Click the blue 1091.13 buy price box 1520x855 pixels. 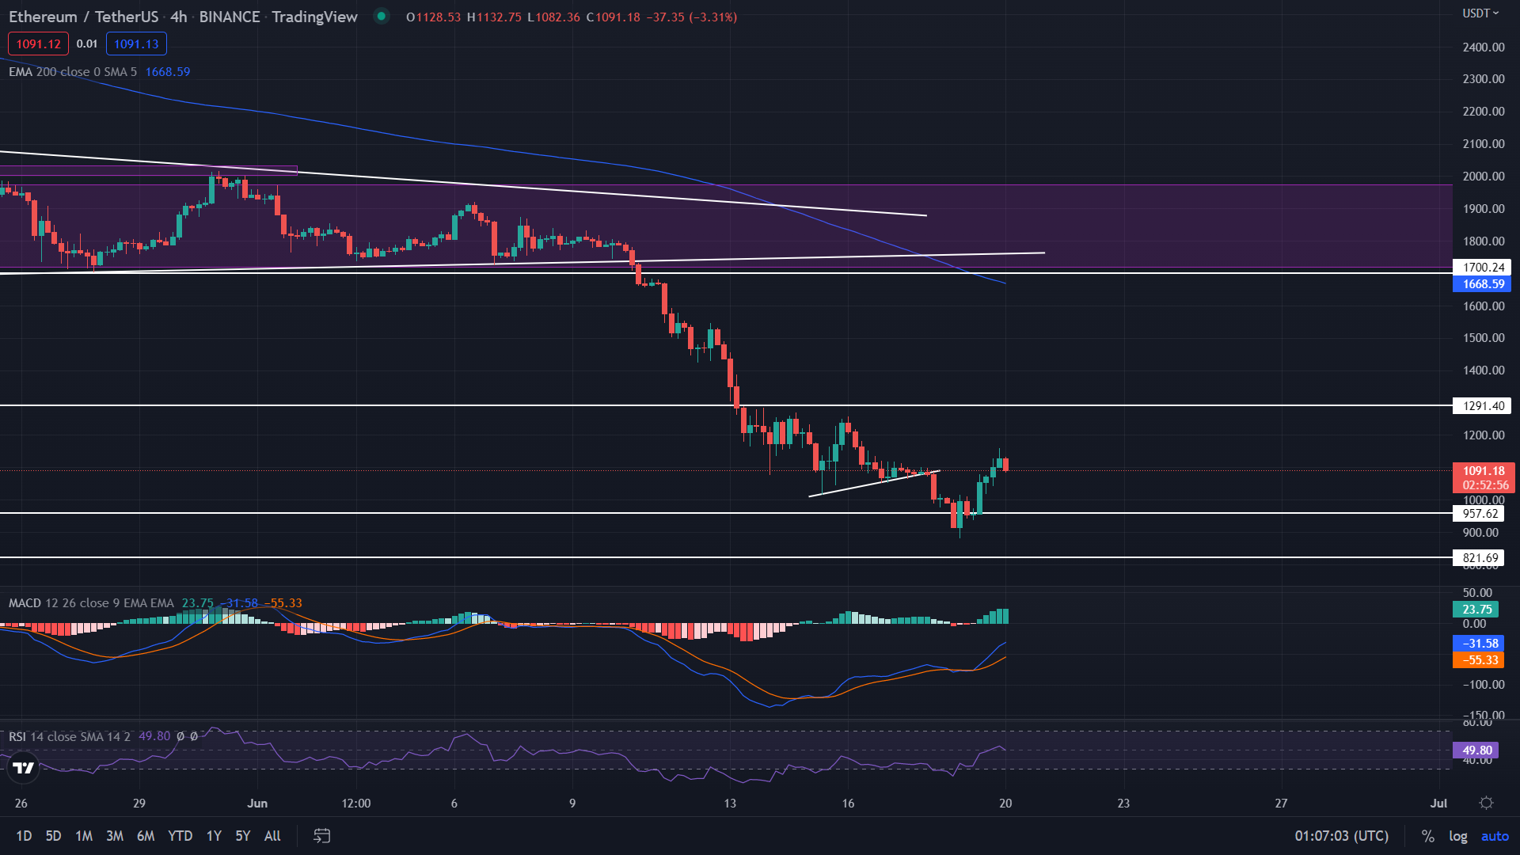(x=136, y=44)
